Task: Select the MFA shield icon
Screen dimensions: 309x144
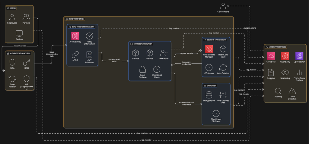Action: tap(12, 63)
